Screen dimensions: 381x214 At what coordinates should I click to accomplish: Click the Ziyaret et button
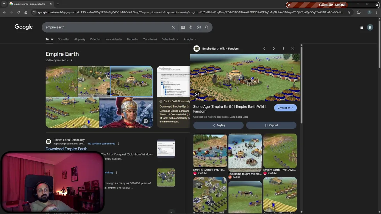tap(285, 108)
